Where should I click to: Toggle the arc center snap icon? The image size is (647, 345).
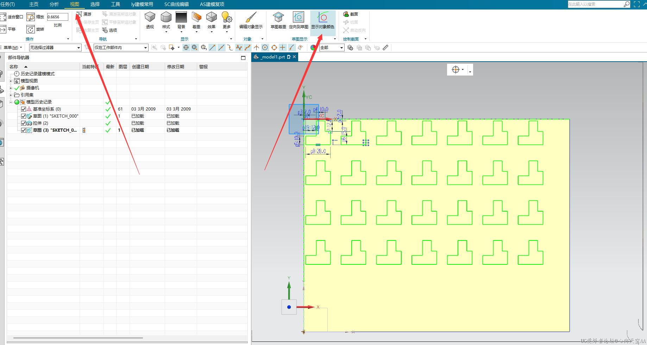pos(265,48)
